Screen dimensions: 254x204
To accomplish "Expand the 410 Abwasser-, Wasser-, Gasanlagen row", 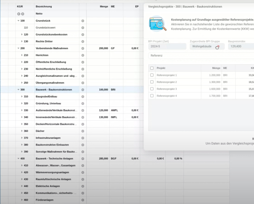I will [x=22, y=165].
